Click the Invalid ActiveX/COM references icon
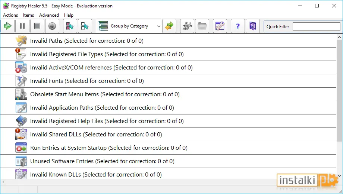This screenshot has width=343, height=194. point(21,67)
